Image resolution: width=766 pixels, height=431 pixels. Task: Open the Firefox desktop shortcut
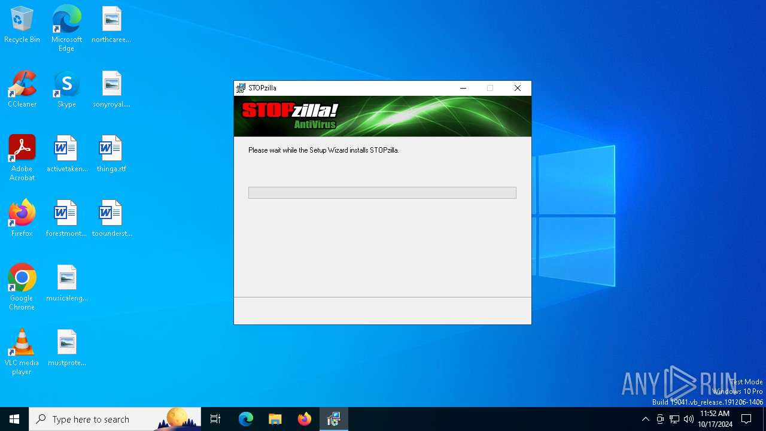coord(22,219)
